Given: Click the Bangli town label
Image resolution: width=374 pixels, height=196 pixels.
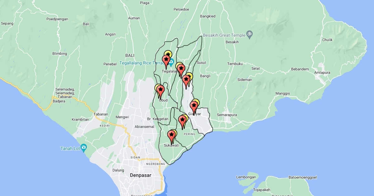Looking at the screenshot, I should tap(205, 76).
